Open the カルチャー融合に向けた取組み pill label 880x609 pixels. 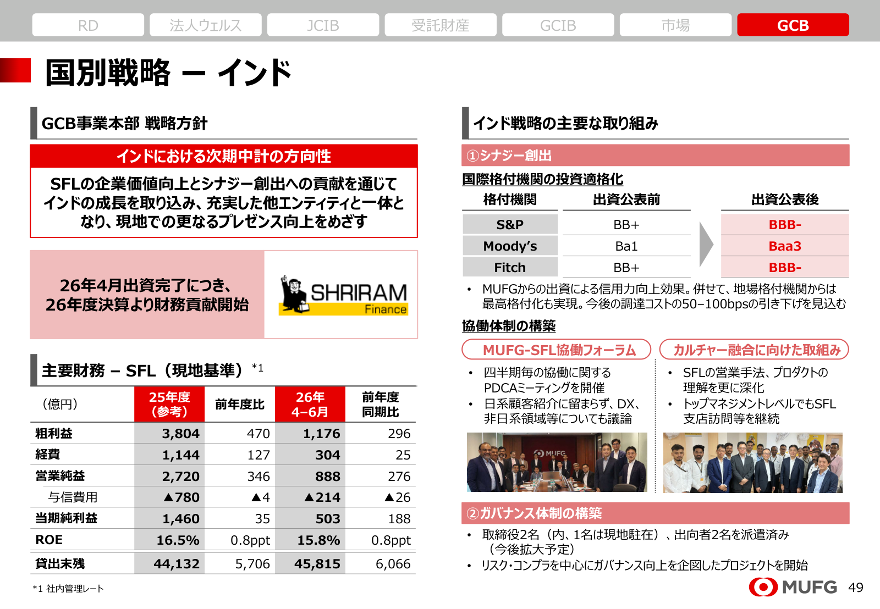[x=754, y=350]
